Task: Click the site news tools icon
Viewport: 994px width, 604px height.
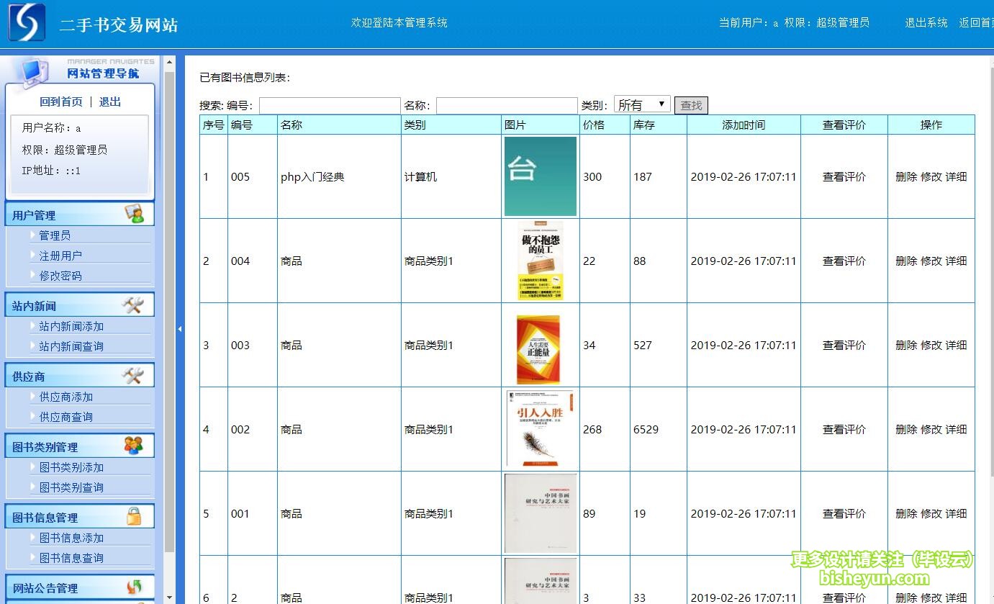Action: [x=133, y=305]
